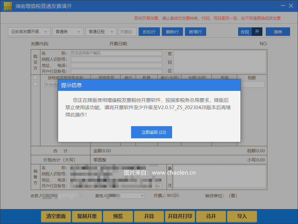Tick the first goods row checkbox

pos(35,84)
